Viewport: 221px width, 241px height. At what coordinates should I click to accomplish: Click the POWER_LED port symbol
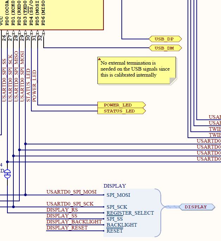(x=121, y=105)
